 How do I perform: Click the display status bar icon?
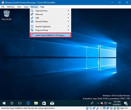[x=104, y=108]
